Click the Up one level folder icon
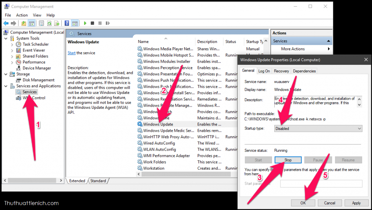Screen dimensions: 372x210 24,23
